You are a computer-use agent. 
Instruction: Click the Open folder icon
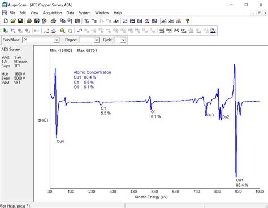pos(13,21)
